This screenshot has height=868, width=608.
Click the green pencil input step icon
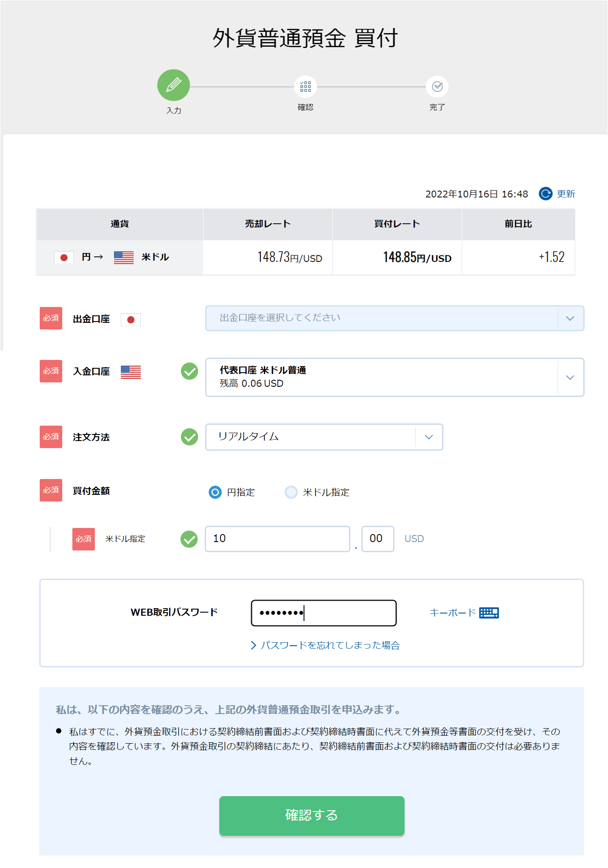click(173, 85)
